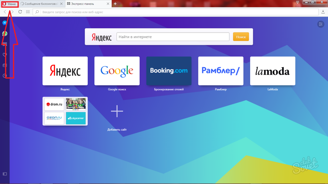Click the Яндекс logo in search box

[x=102, y=37]
